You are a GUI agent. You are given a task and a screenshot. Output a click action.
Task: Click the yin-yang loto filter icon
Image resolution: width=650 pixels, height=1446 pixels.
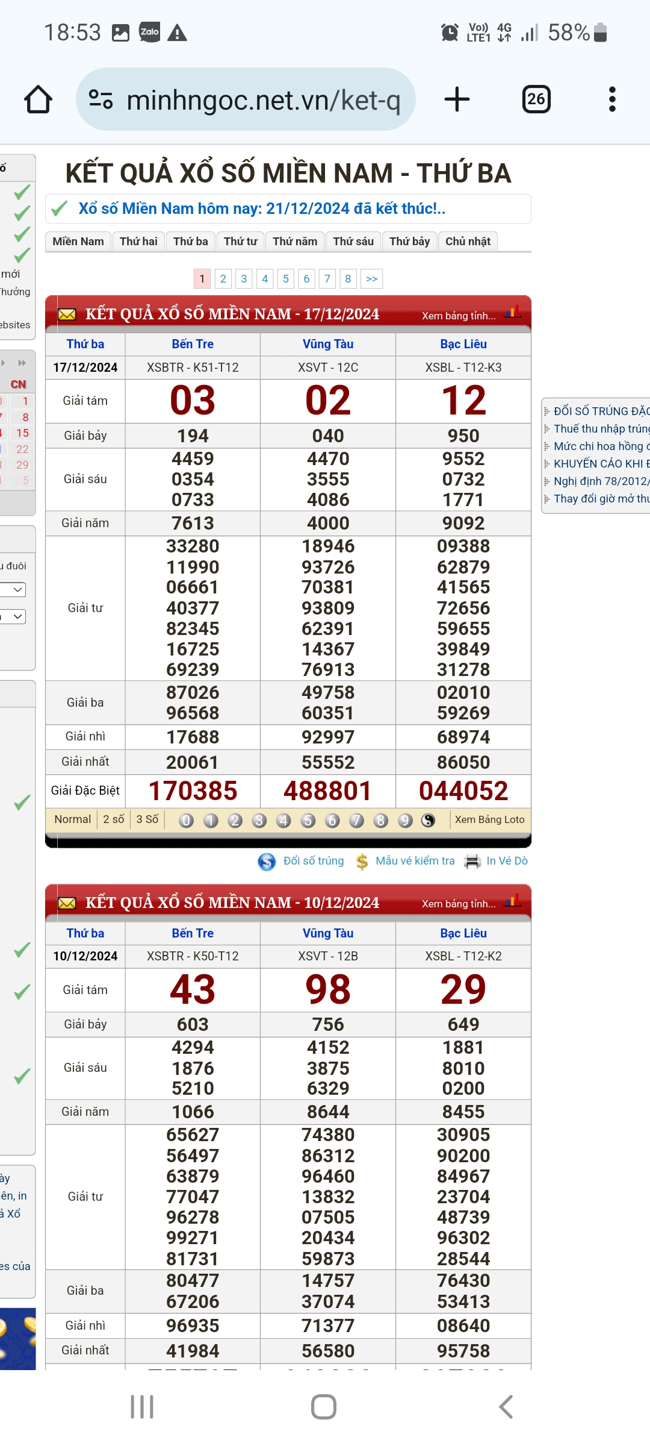point(429,820)
